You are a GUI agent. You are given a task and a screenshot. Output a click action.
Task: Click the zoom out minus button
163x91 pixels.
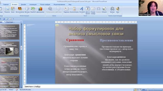click(148, 90)
